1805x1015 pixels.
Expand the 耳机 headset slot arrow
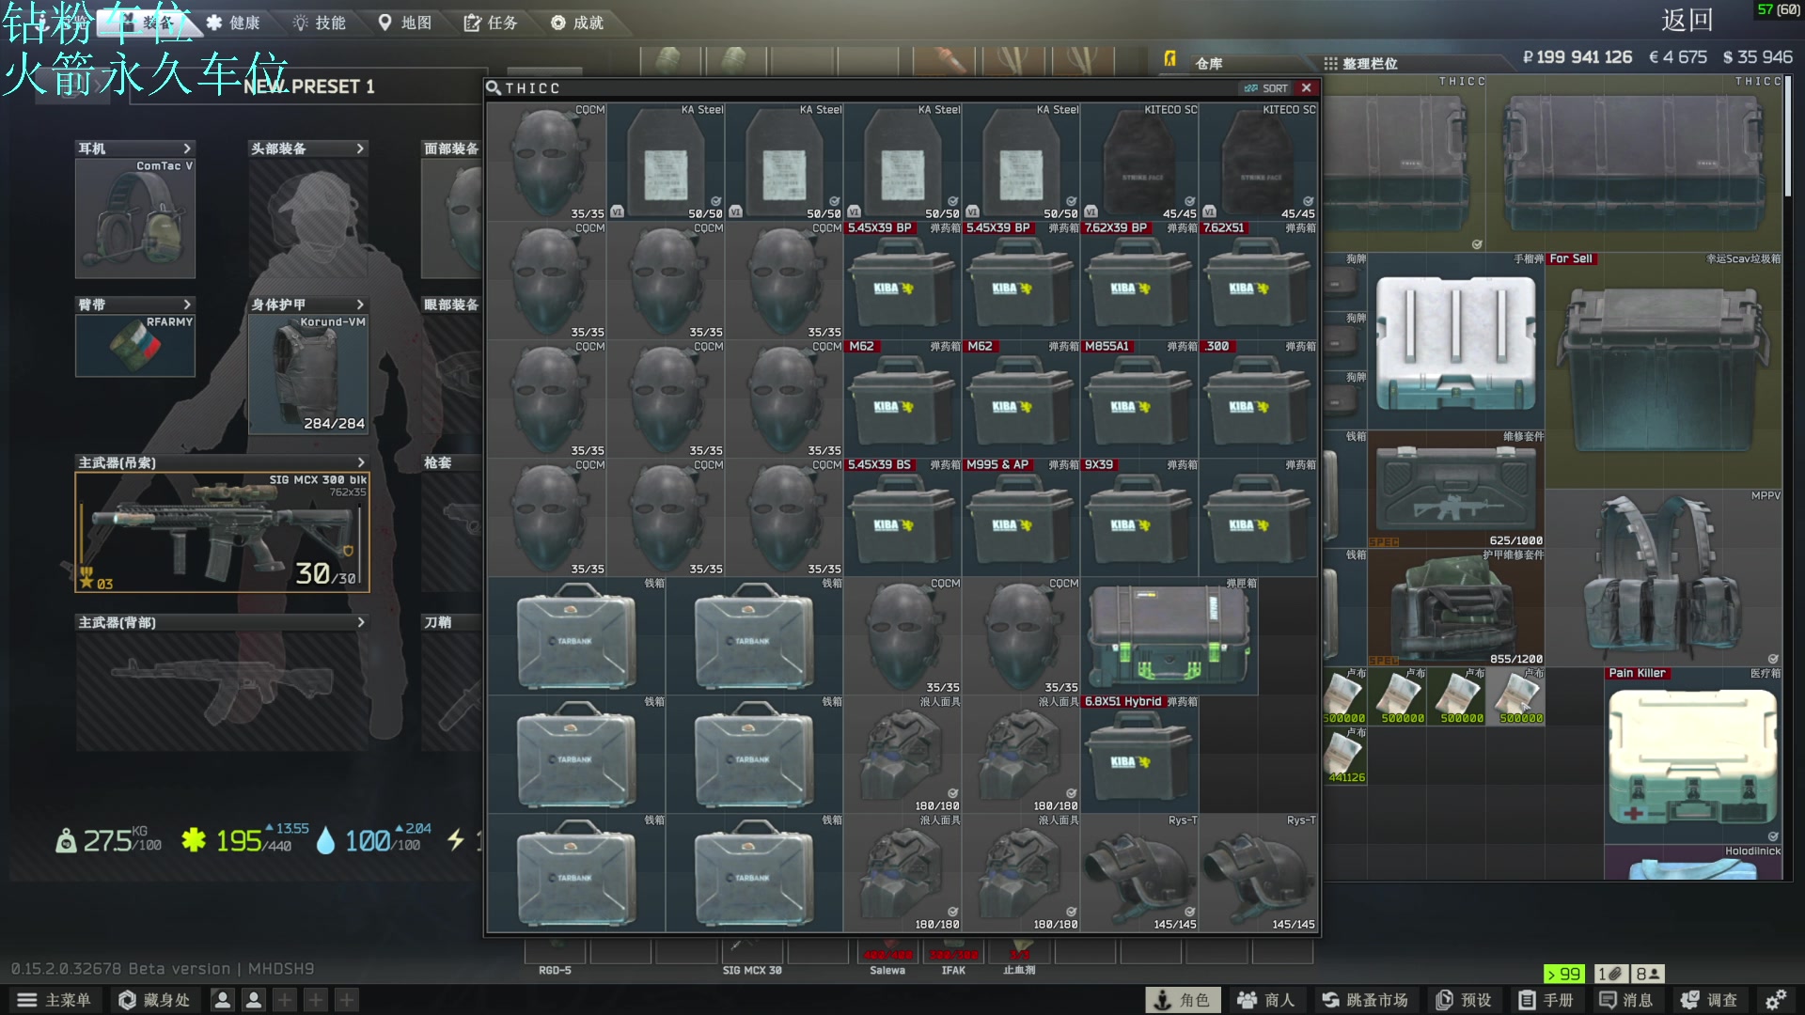pos(187,148)
